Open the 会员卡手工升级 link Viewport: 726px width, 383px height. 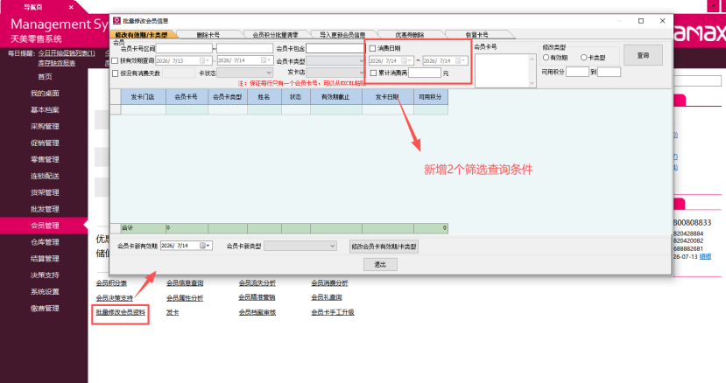333,312
